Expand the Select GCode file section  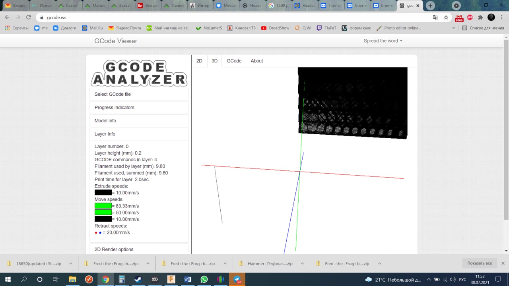click(139, 94)
